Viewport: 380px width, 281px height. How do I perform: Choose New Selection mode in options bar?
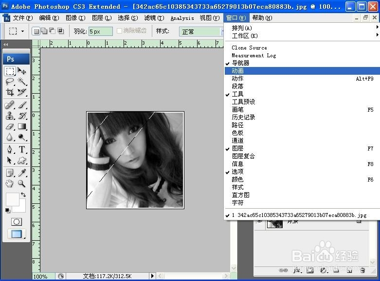[x=36, y=31]
